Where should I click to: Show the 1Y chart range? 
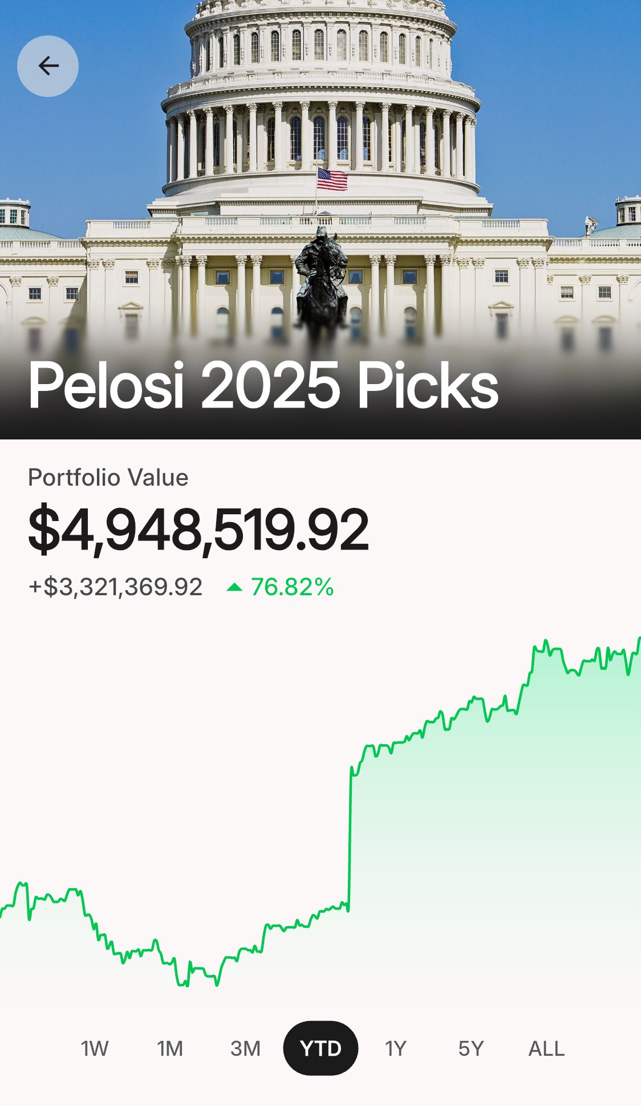(x=395, y=1048)
